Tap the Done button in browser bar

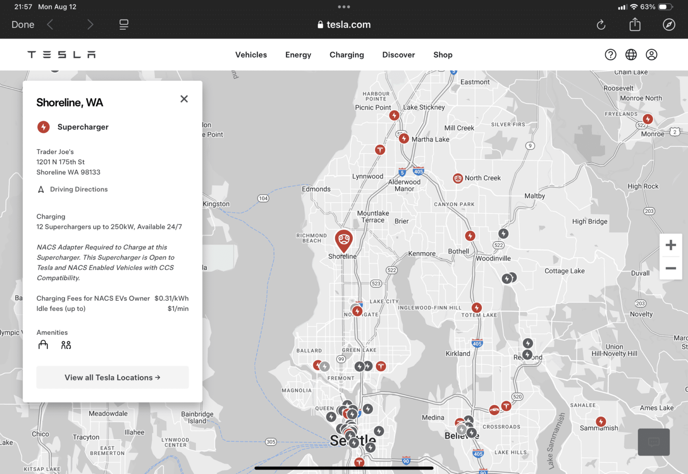(23, 25)
